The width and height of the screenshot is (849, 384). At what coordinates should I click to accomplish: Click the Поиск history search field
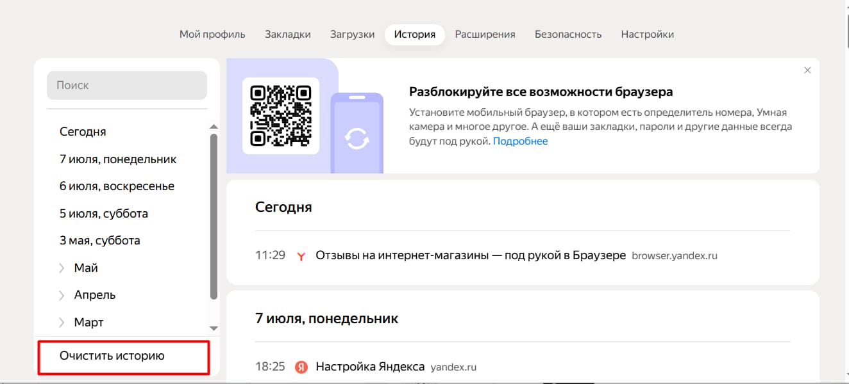(x=127, y=85)
